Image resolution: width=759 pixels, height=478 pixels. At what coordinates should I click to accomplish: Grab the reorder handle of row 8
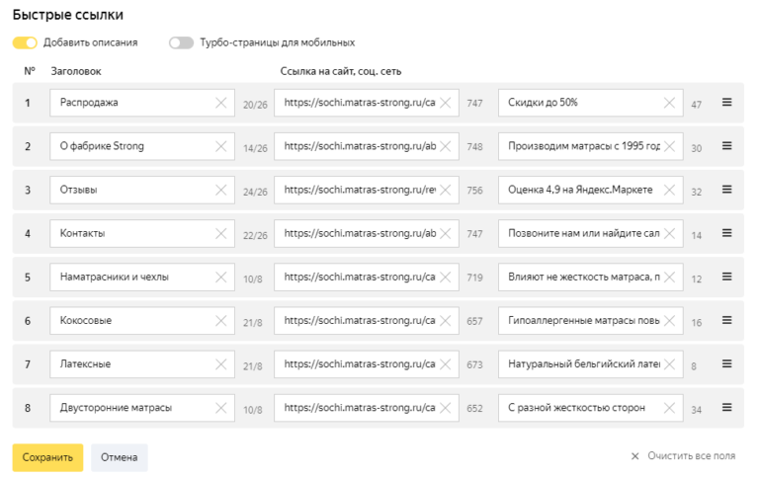pos(726,407)
